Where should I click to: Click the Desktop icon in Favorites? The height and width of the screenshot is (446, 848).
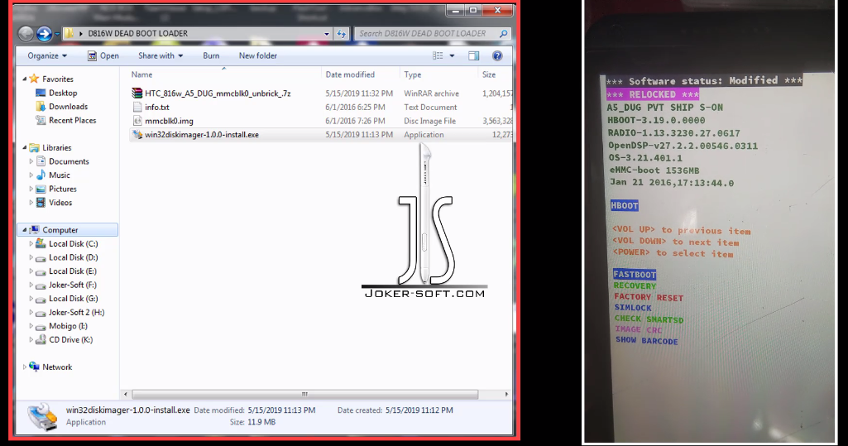tap(41, 93)
